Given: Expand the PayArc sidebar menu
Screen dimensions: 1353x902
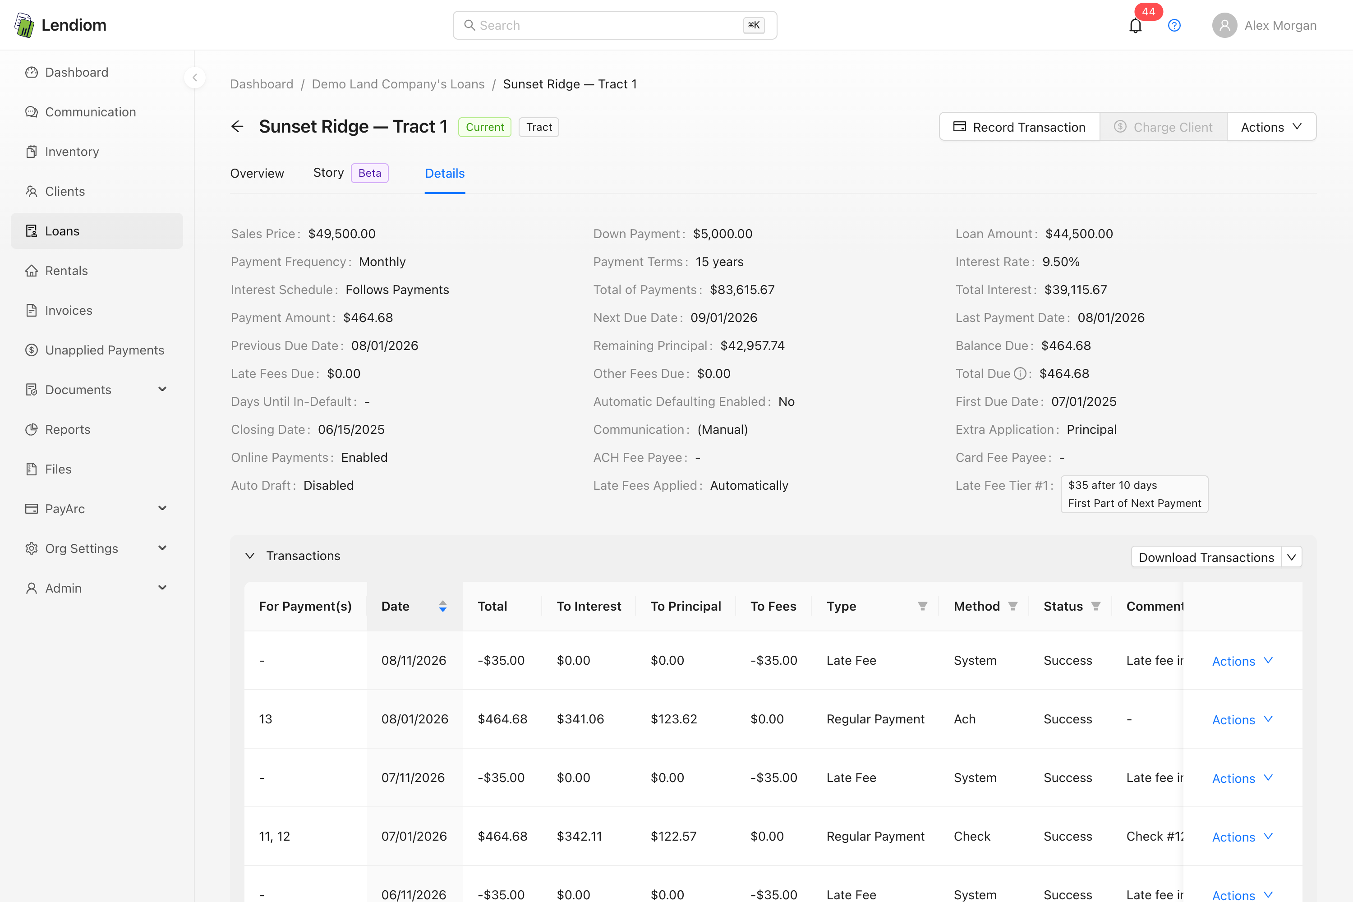Looking at the screenshot, I should click(97, 509).
